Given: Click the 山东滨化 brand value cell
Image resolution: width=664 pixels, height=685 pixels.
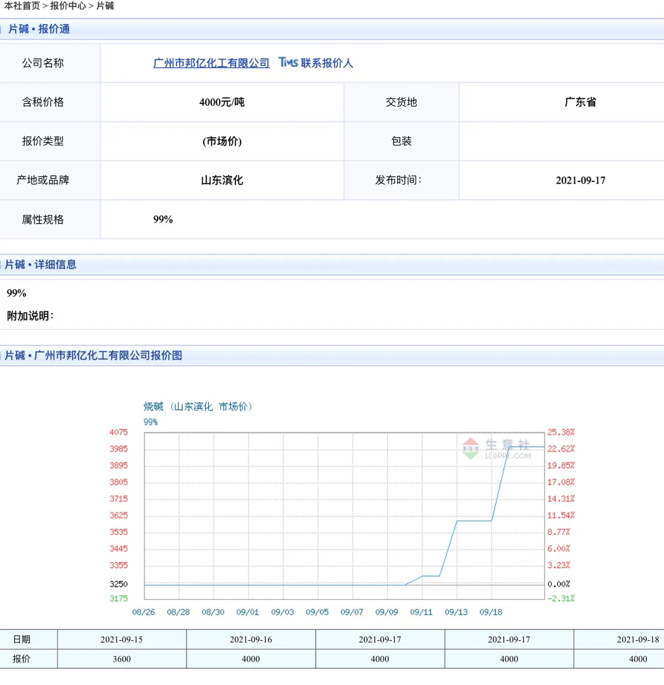Looking at the screenshot, I should point(222,180).
